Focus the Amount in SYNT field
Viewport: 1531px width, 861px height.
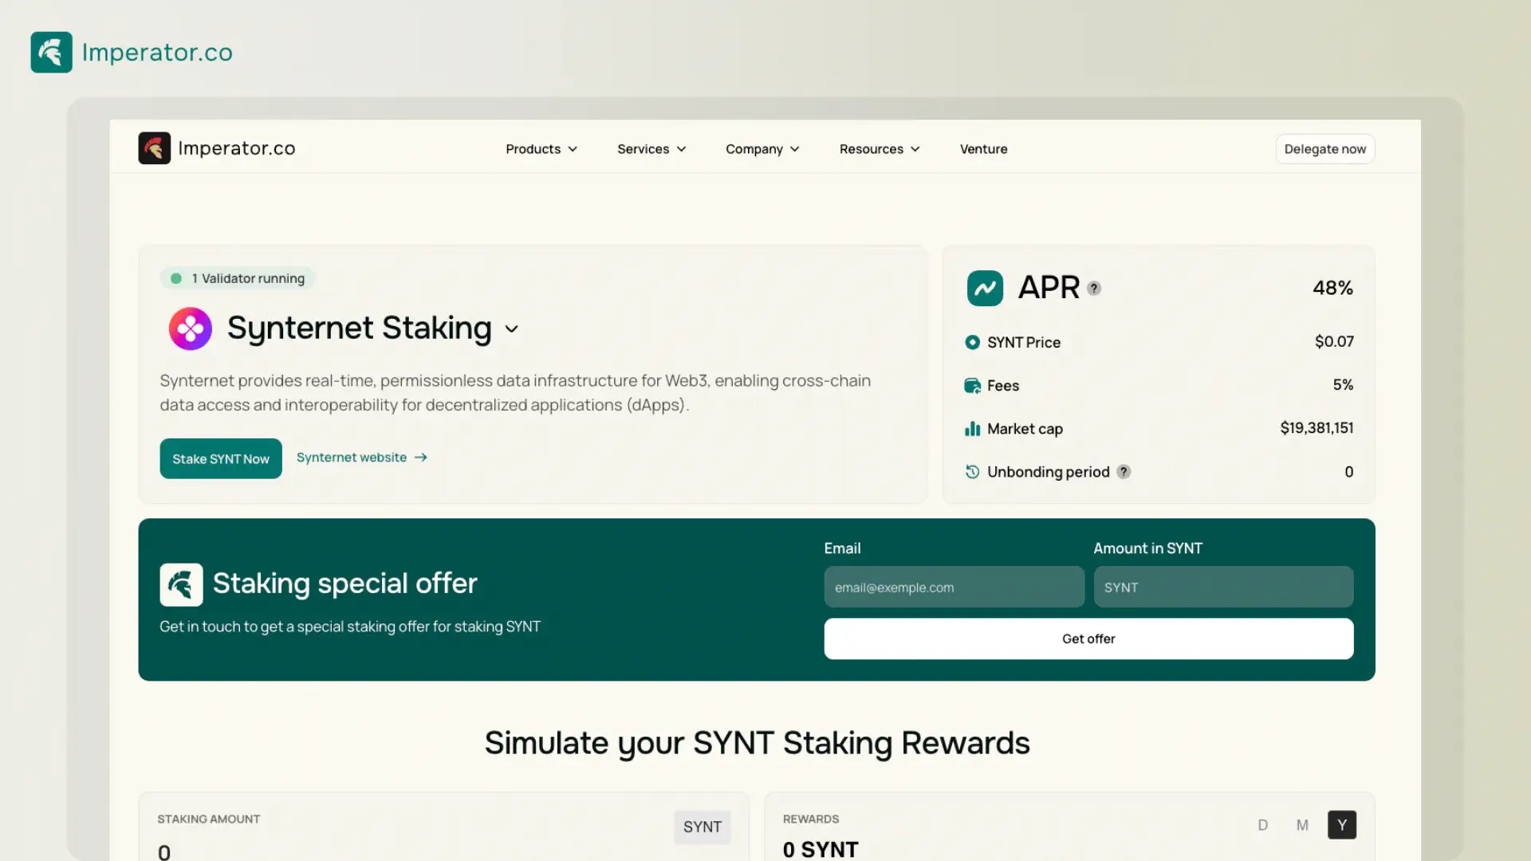(1223, 587)
